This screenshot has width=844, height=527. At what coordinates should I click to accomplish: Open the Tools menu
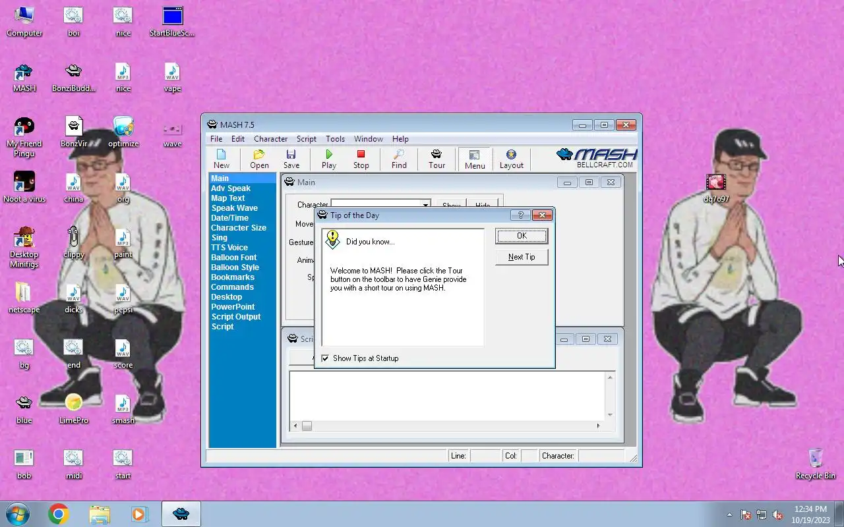[x=335, y=139]
